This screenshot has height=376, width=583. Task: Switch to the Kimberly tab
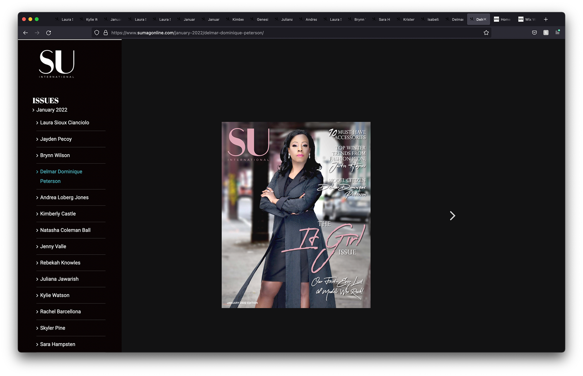pyautogui.click(x=235, y=19)
